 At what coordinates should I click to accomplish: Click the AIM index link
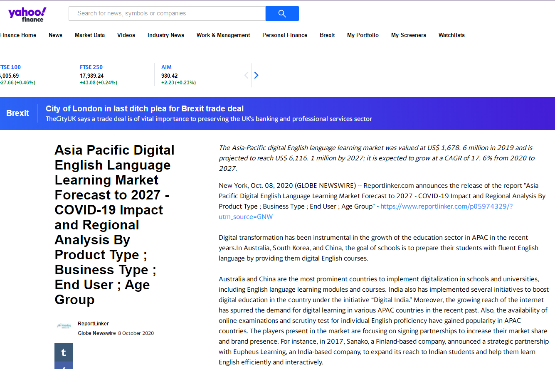(x=166, y=67)
